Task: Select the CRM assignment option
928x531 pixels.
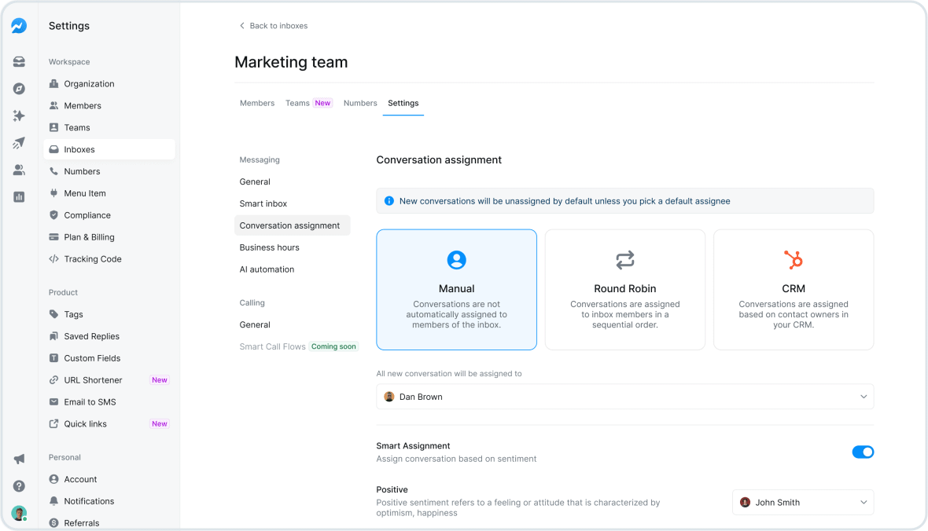Action: [x=793, y=289]
